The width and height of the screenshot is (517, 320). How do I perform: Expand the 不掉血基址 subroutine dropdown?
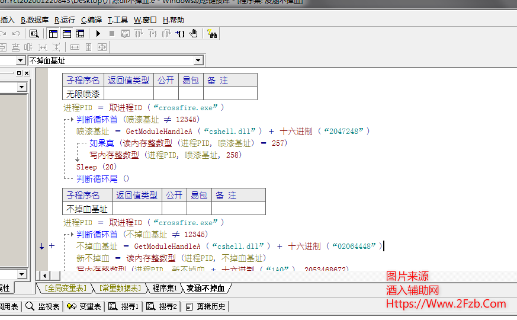pyautogui.click(x=198, y=60)
